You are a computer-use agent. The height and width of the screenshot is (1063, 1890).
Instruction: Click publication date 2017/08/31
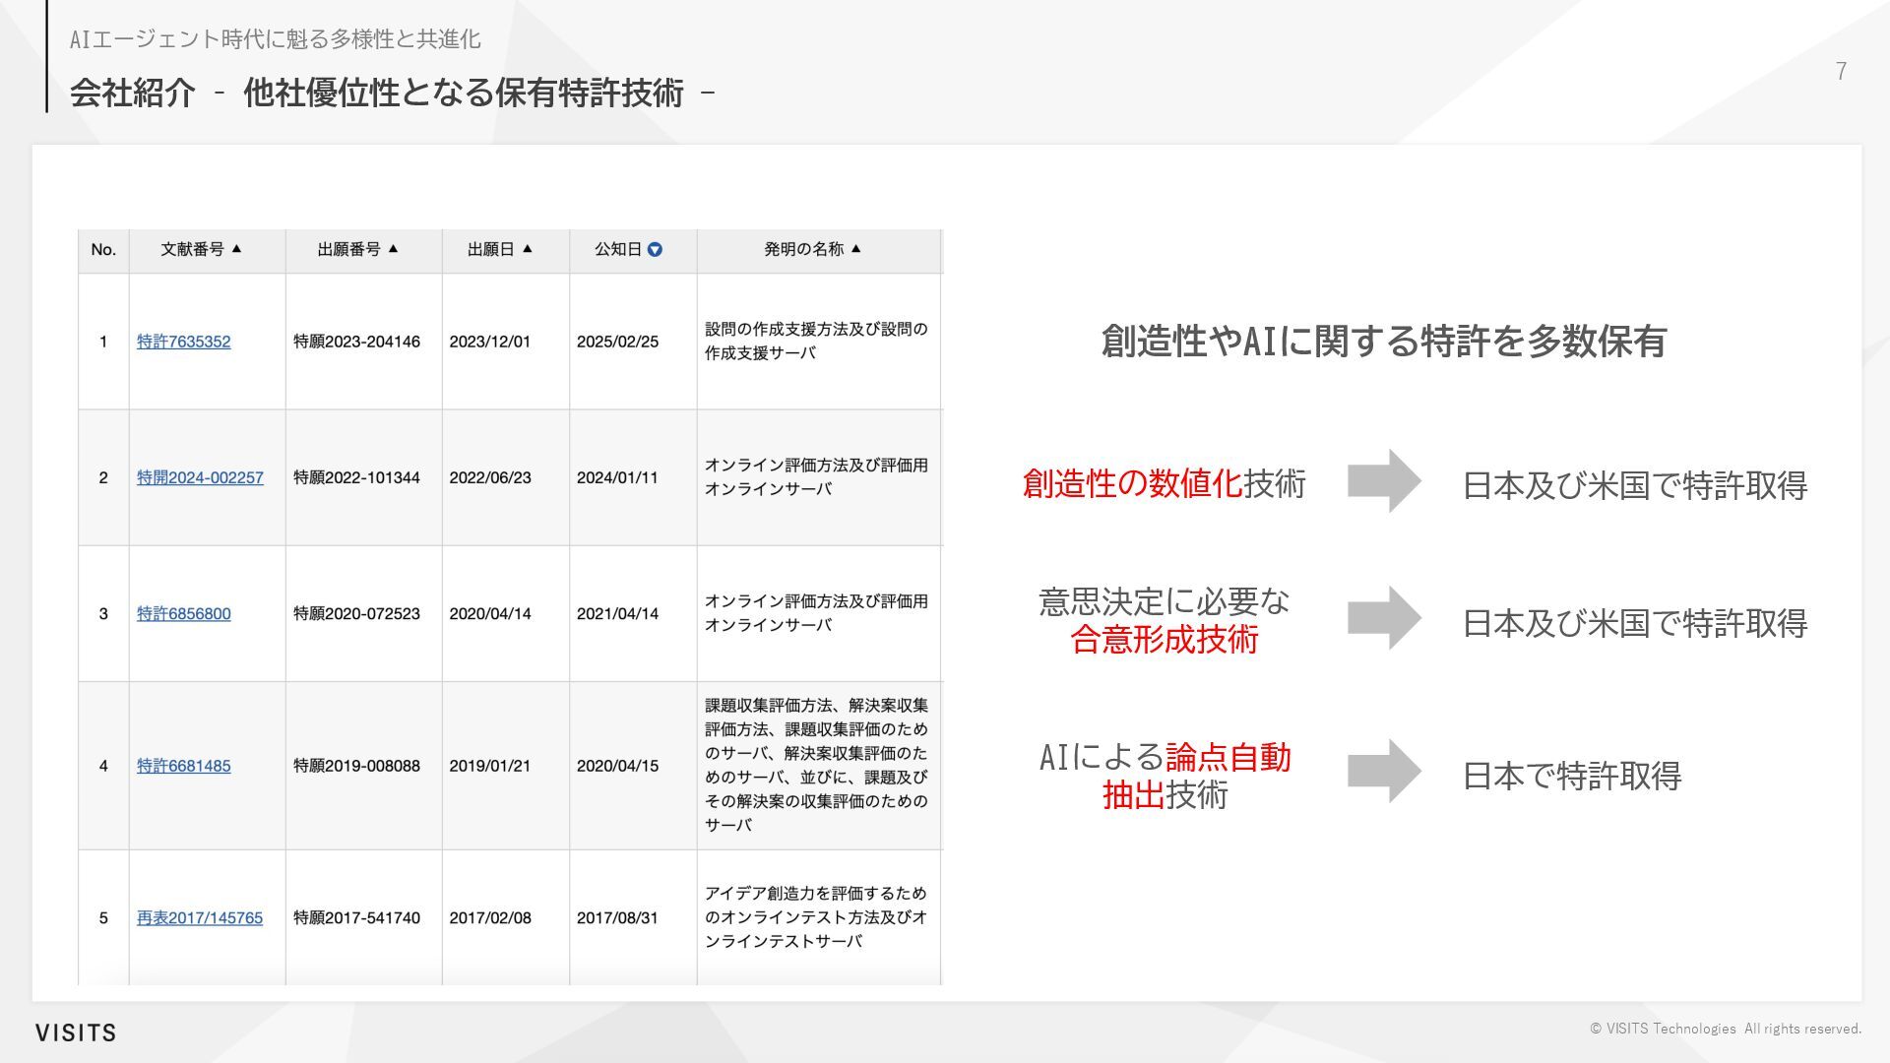tap(617, 917)
